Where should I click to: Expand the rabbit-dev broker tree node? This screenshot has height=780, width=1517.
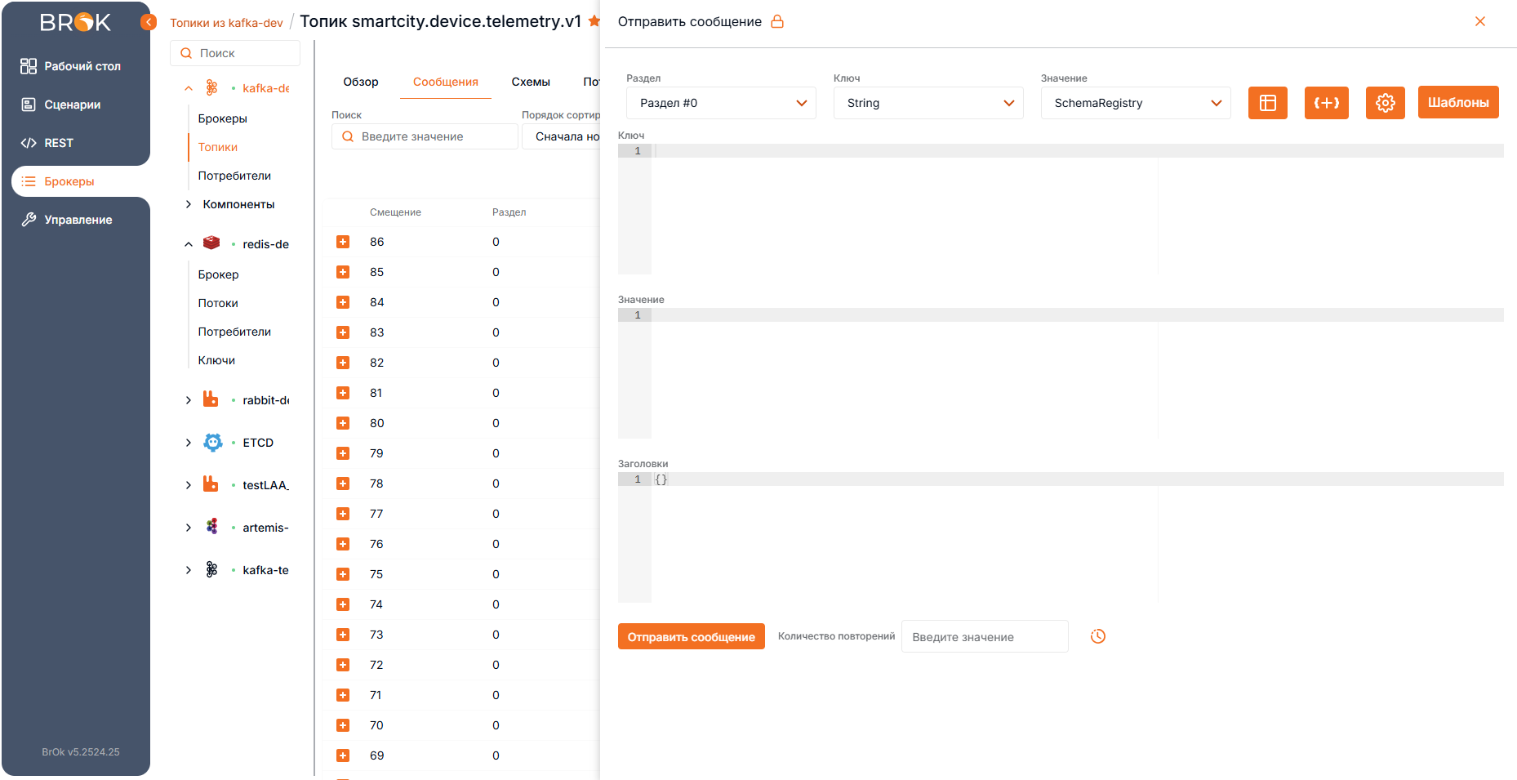tap(189, 400)
